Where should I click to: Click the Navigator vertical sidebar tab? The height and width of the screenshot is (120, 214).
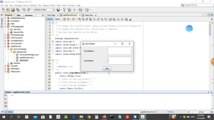[x=2, y=23]
